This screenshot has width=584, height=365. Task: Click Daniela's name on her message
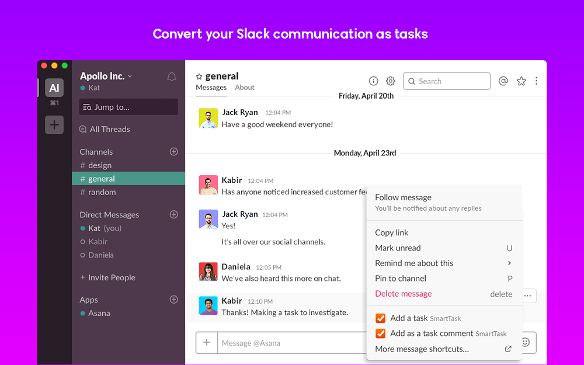[236, 267]
